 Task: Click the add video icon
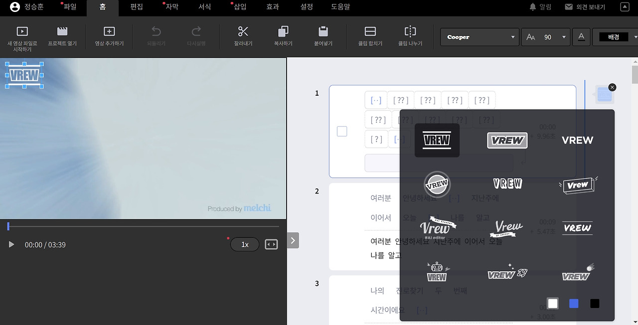pos(109,31)
